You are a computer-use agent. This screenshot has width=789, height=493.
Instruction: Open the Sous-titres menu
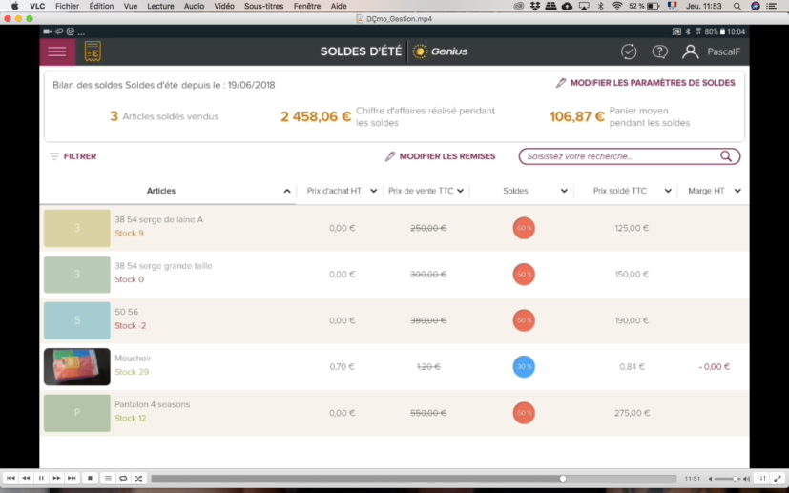point(263,6)
